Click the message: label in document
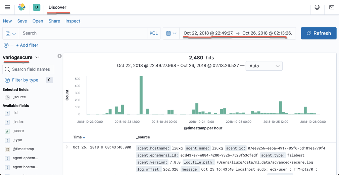This screenshot has width=339, height=175. [x=190, y=169]
